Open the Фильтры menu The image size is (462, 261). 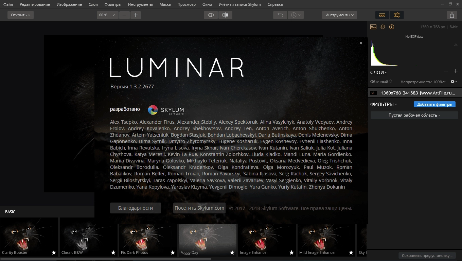113,4
